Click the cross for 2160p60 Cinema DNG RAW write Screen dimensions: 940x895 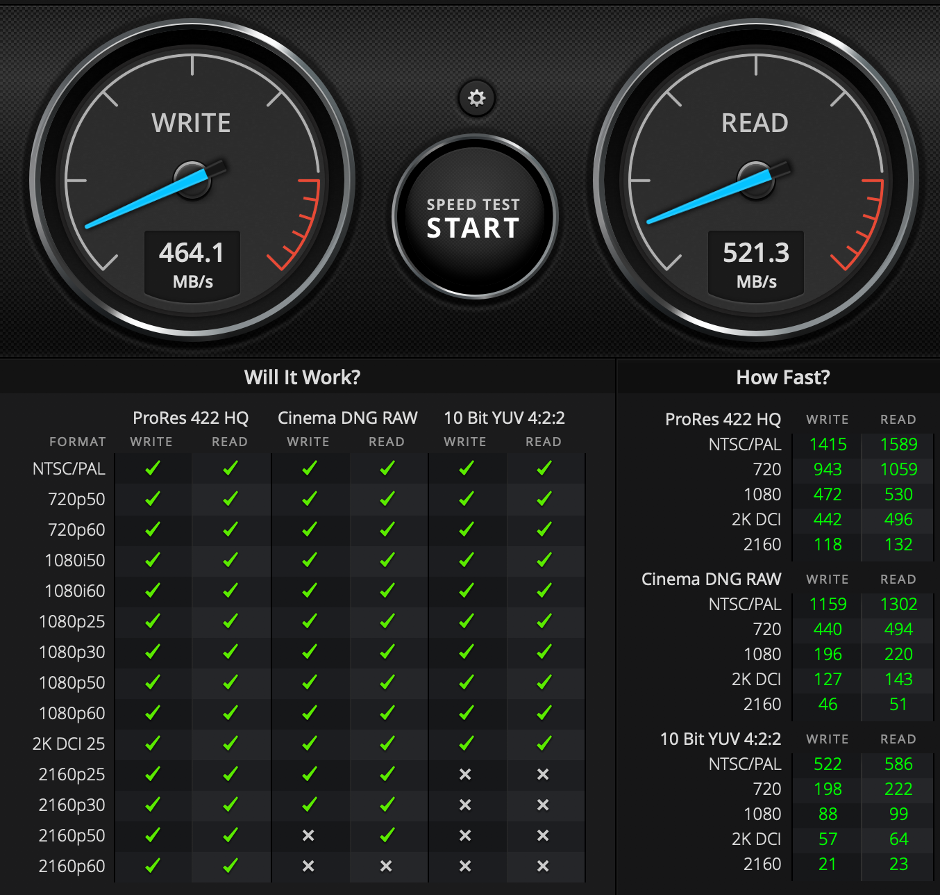pos(308,866)
